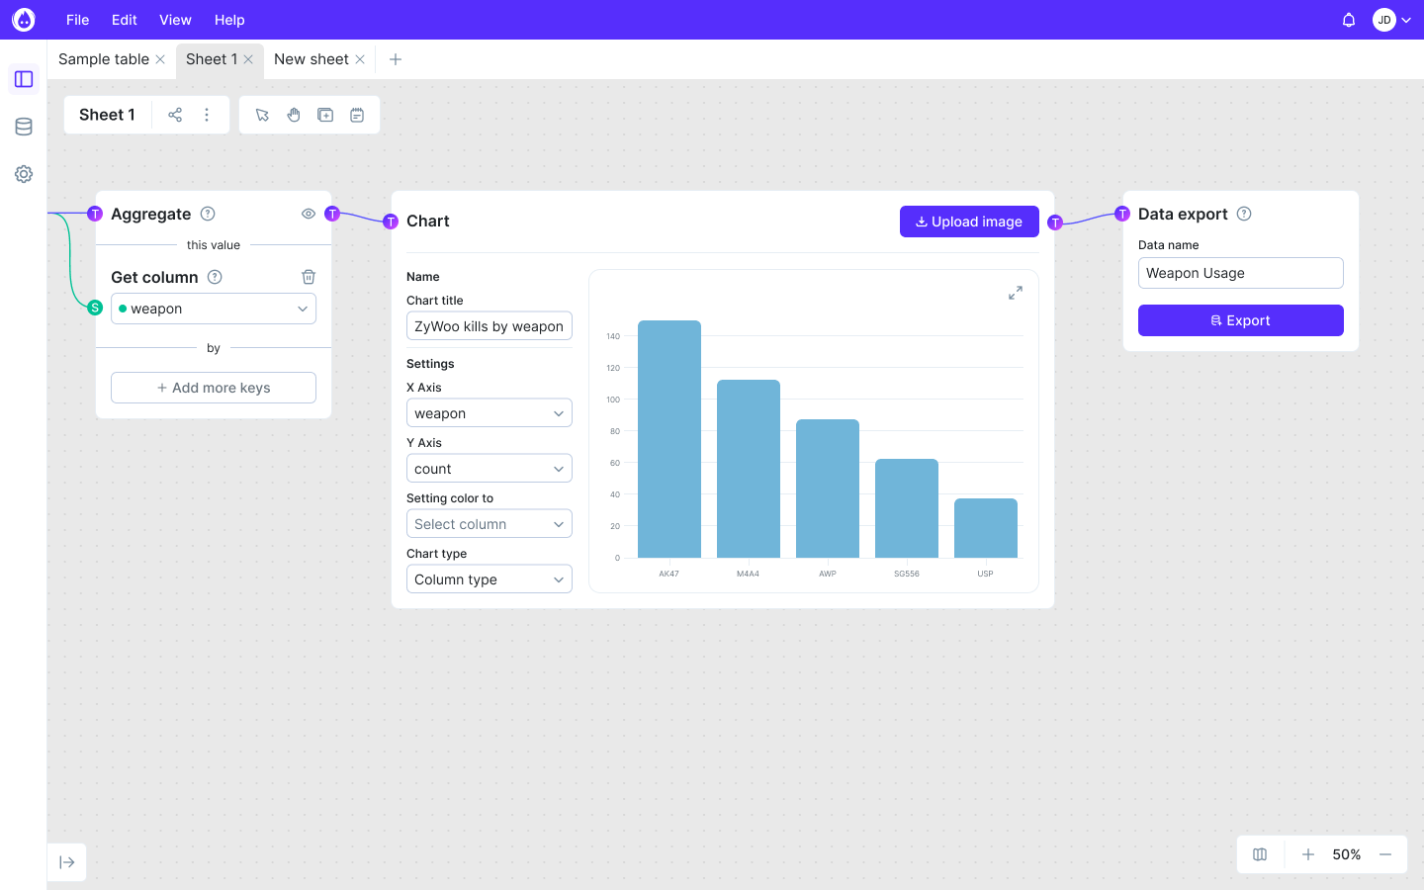Click the app logo icon
This screenshot has width=1424, height=890.
(x=24, y=20)
